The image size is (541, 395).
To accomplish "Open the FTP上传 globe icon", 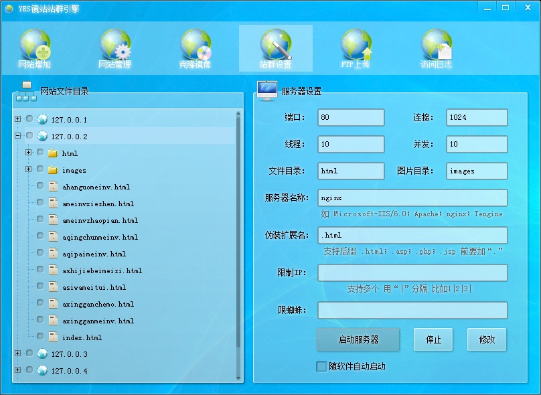I will pos(356,44).
